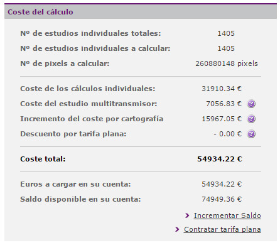Select available balance 74949.36 €
The height and width of the screenshot is (245, 280).
point(222,199)
